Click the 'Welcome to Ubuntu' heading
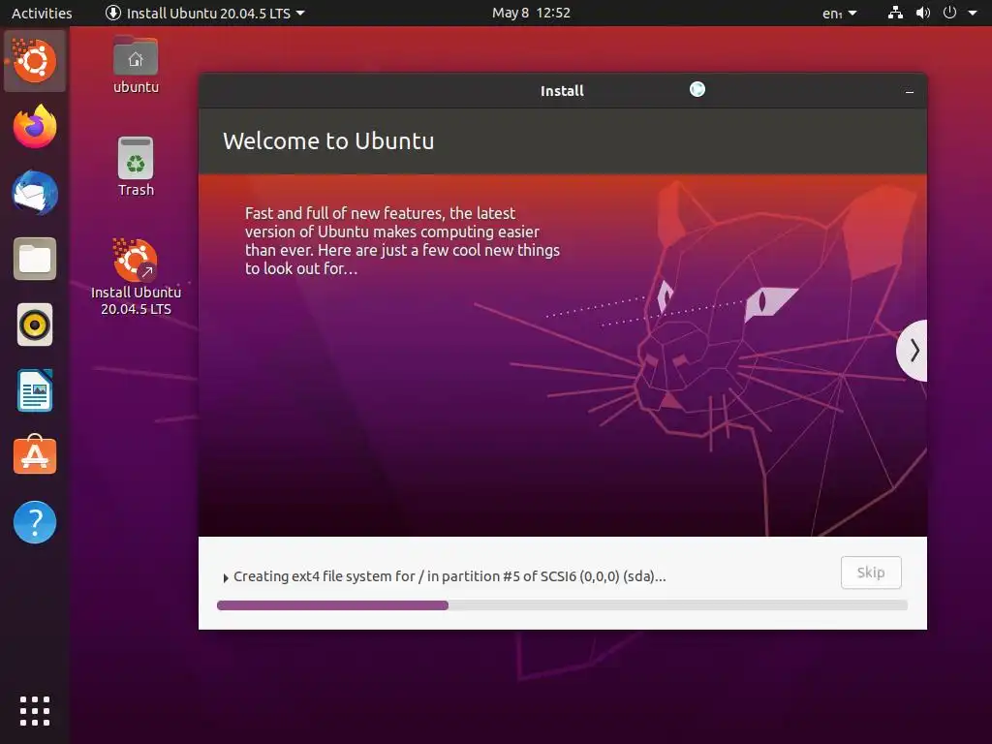Image resolution: width=992 pixels, height=744 pixels. pos(328,141)
